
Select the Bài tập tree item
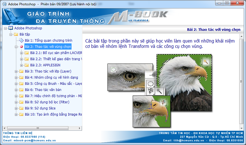[25, 34]
